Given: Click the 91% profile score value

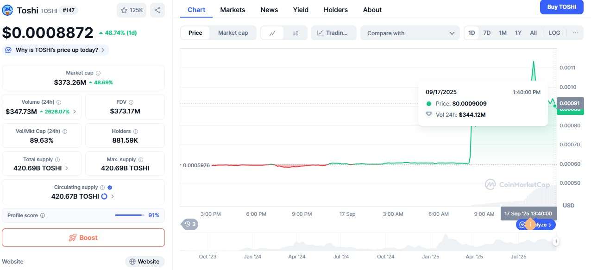Looking at the screenshot, I should point(154,215).
